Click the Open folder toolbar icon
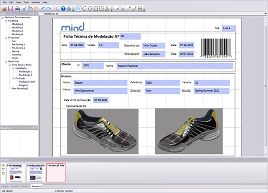Screen dimensions: 268x193 (4, 8)
